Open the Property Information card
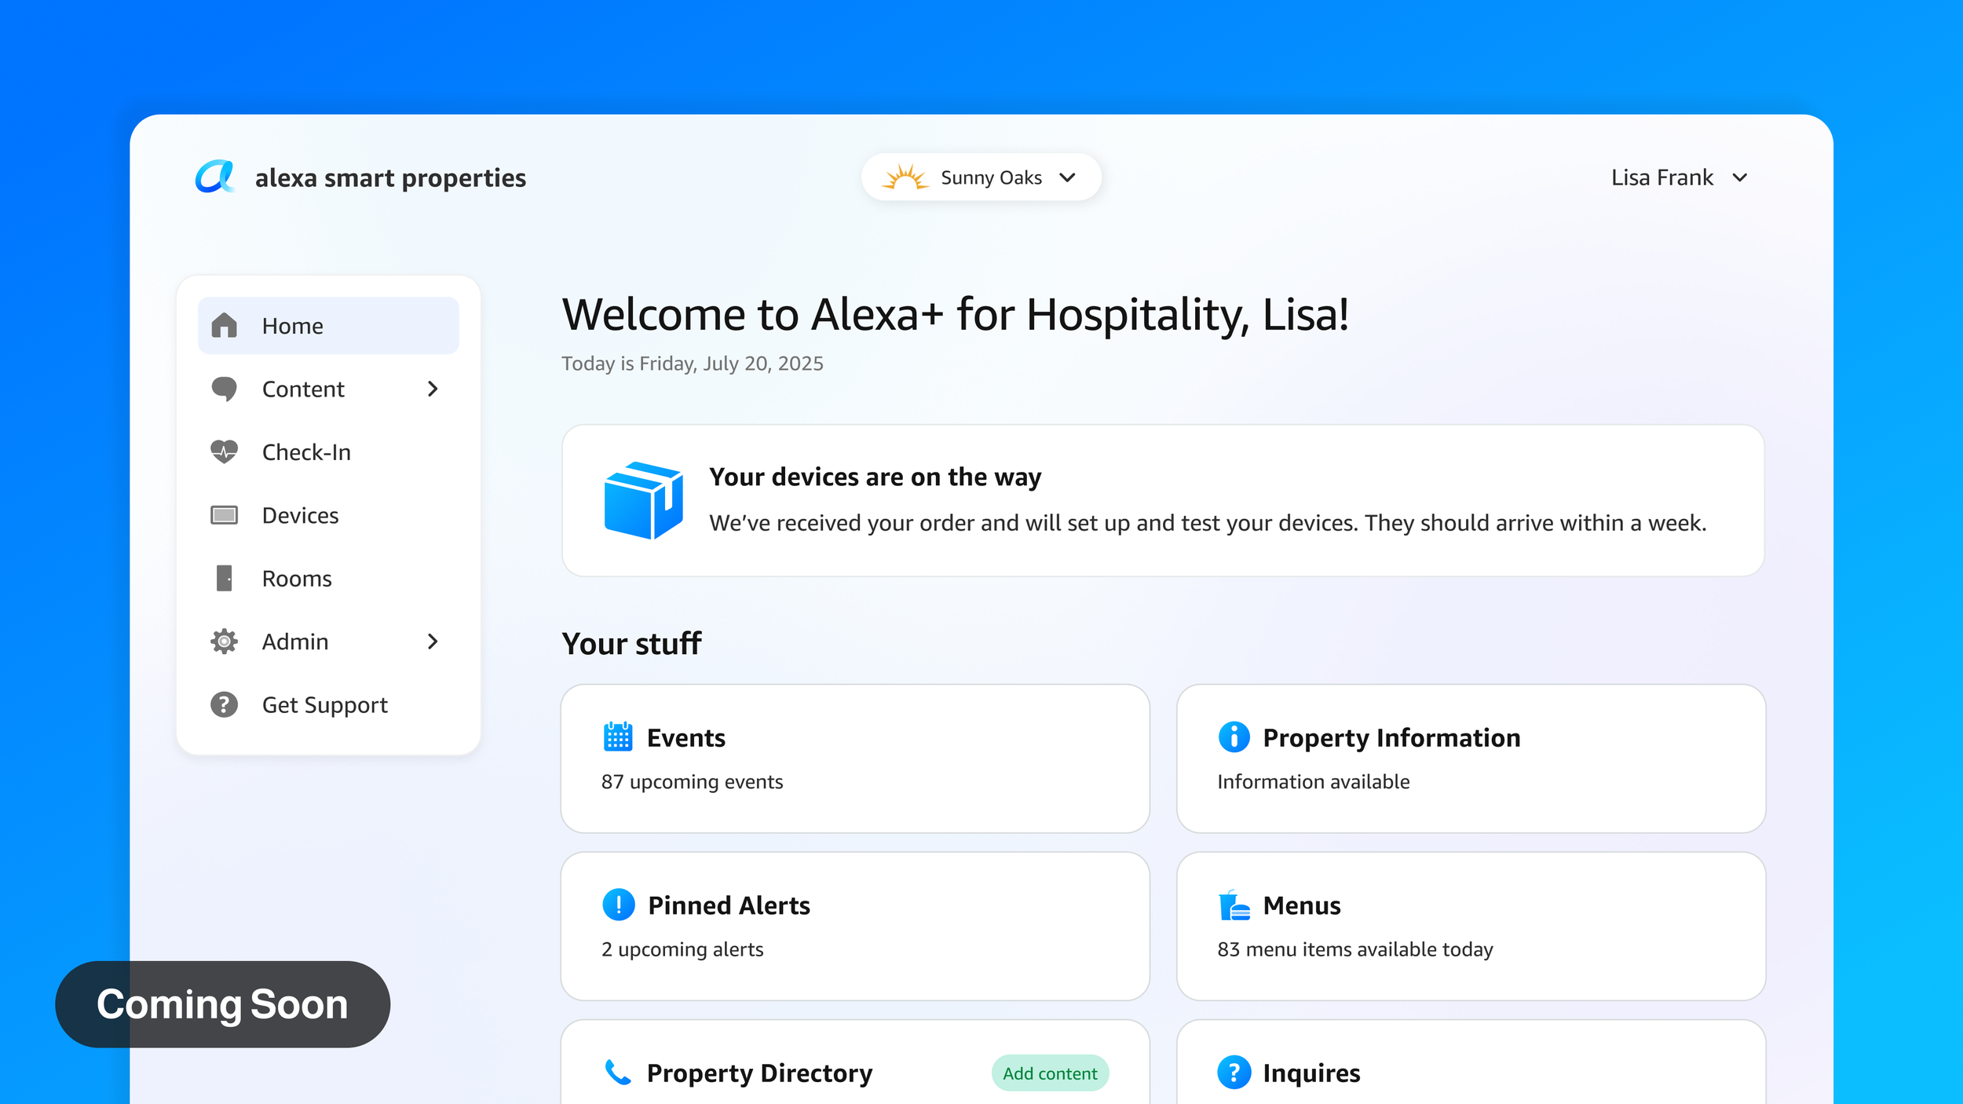This screenshot has height=1104, width=1963. [x=1471, y=758]
